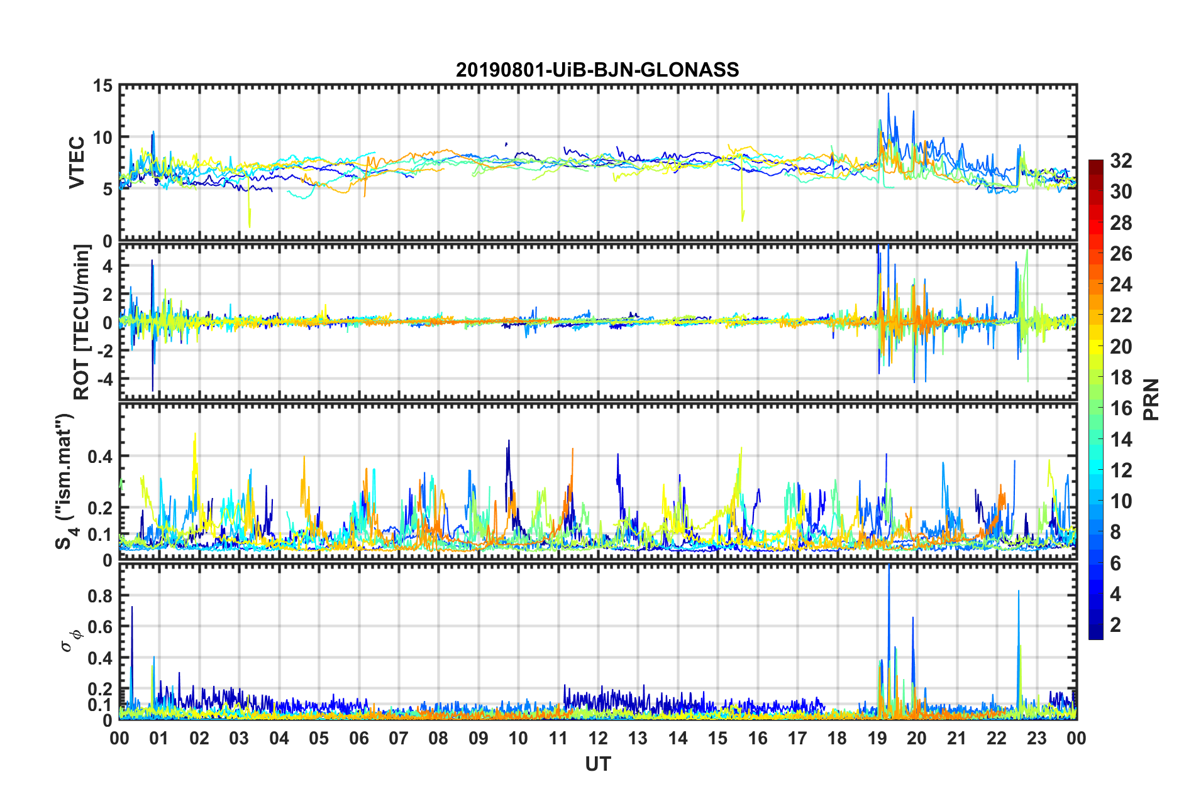Click ROT axis tick value -4

(x=104, y=379)
